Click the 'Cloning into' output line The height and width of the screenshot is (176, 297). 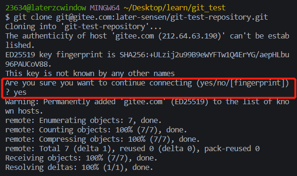pos(83,27)
